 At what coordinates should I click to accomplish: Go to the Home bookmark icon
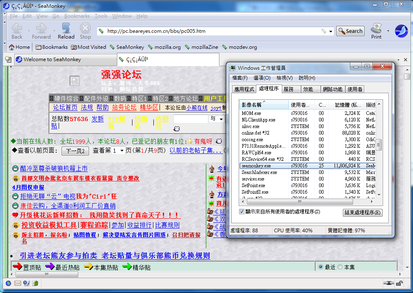coord(11,47)
